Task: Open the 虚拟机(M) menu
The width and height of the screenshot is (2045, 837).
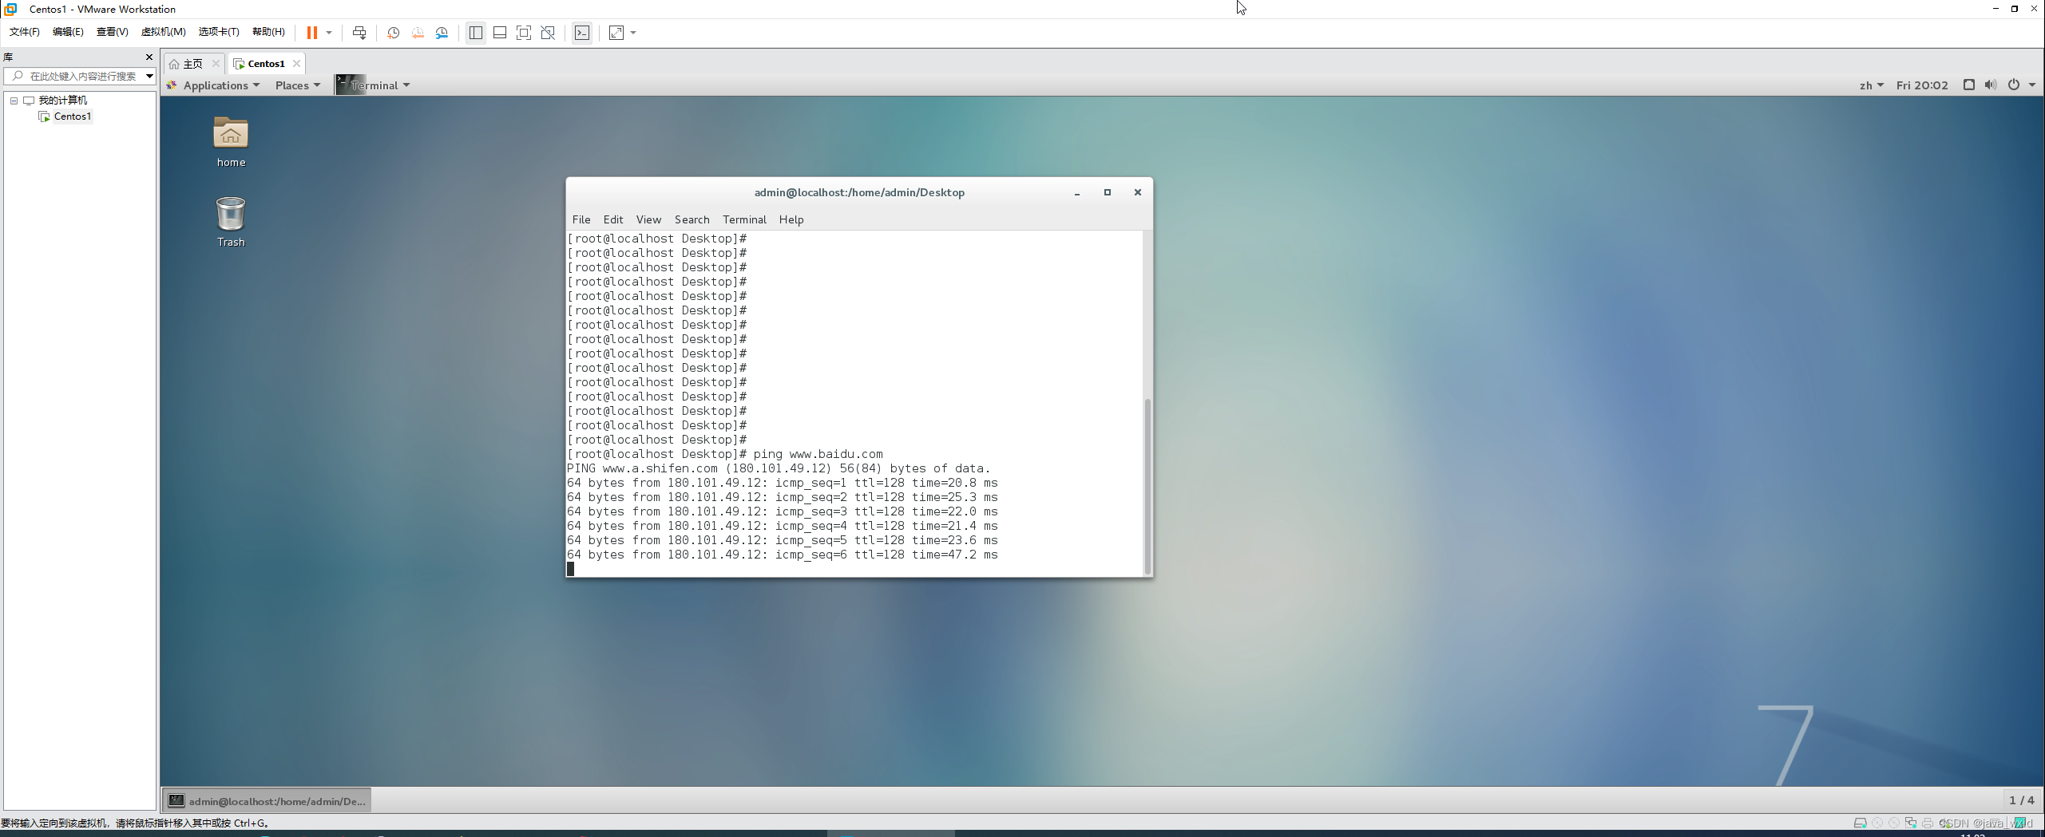Action: tap(163, 32)
